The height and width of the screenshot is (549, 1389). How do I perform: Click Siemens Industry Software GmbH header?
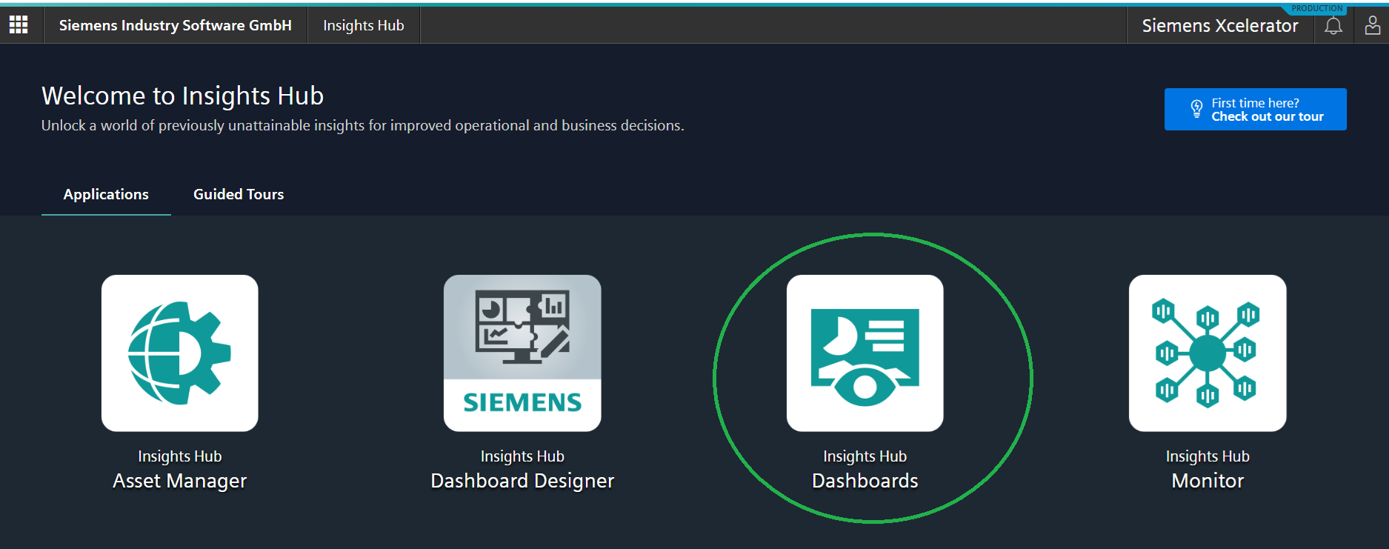pos(176,25)
